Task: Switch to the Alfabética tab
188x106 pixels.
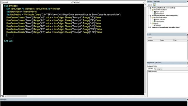Action: coord(150,69)
